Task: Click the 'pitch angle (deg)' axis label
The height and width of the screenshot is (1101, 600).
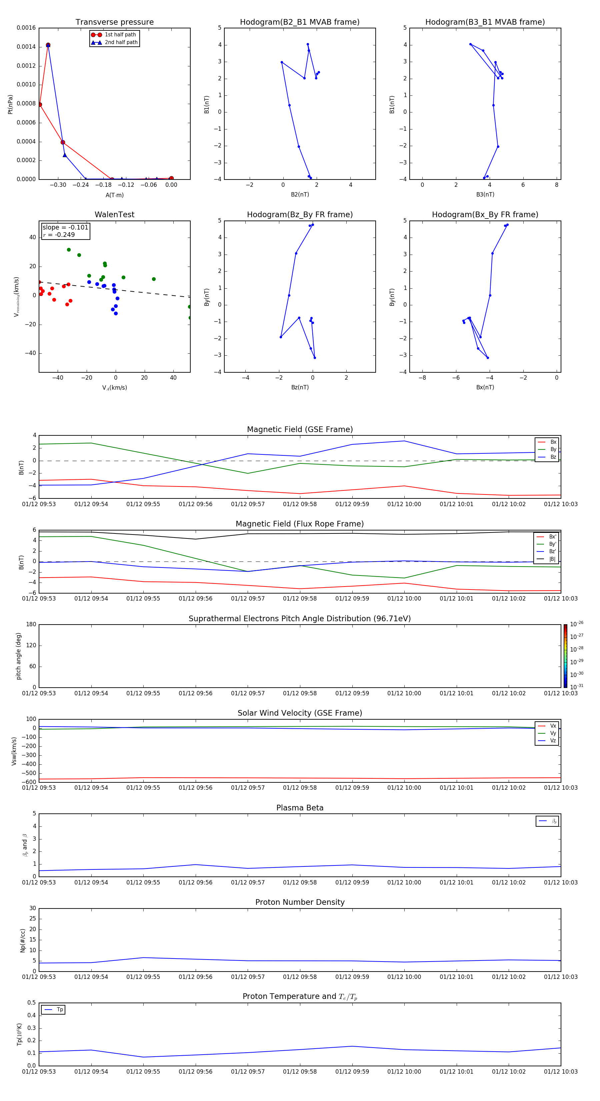Action: point(18,656)
